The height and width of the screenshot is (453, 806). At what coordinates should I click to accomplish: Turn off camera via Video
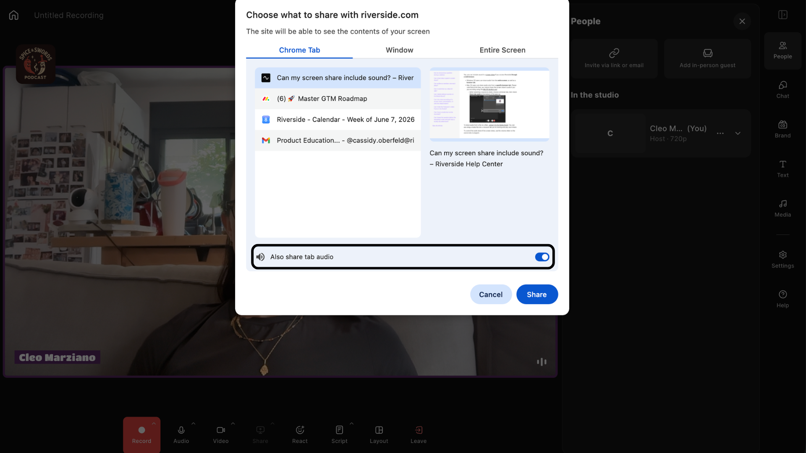coord(221,435)
